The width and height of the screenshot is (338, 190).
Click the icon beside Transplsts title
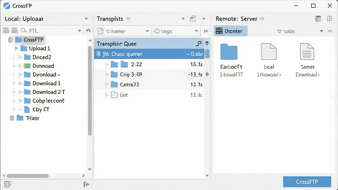coord(128,19)
